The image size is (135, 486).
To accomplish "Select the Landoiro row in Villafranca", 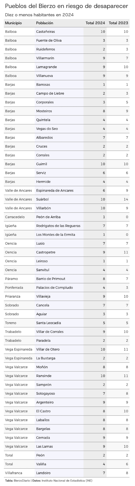I will click(67, 473).
